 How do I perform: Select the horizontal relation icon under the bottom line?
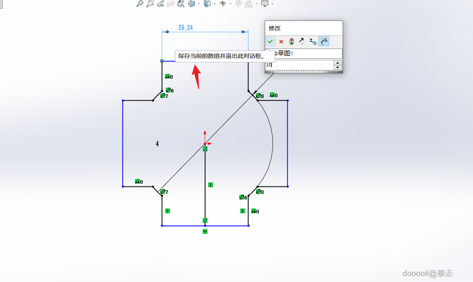205,231
